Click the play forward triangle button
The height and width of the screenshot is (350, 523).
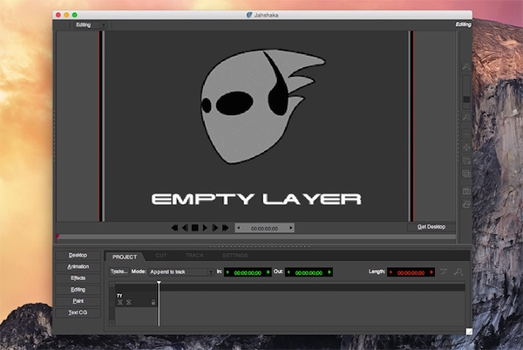coord(205,228)
